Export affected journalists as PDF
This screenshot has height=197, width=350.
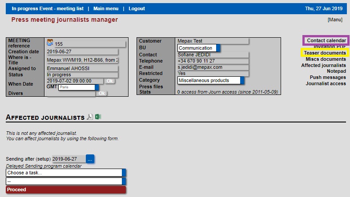[x=90, y=117]
